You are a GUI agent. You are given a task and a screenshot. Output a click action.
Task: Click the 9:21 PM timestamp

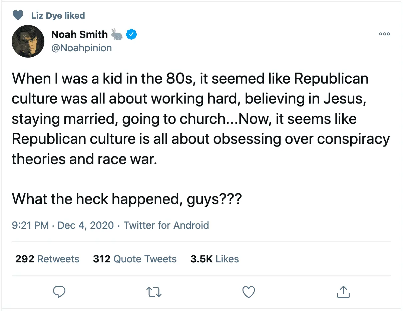30,225
